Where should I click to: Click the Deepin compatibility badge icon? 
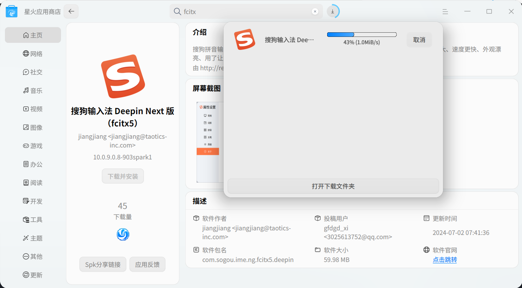pyautogui.click(x=123, y=234)
